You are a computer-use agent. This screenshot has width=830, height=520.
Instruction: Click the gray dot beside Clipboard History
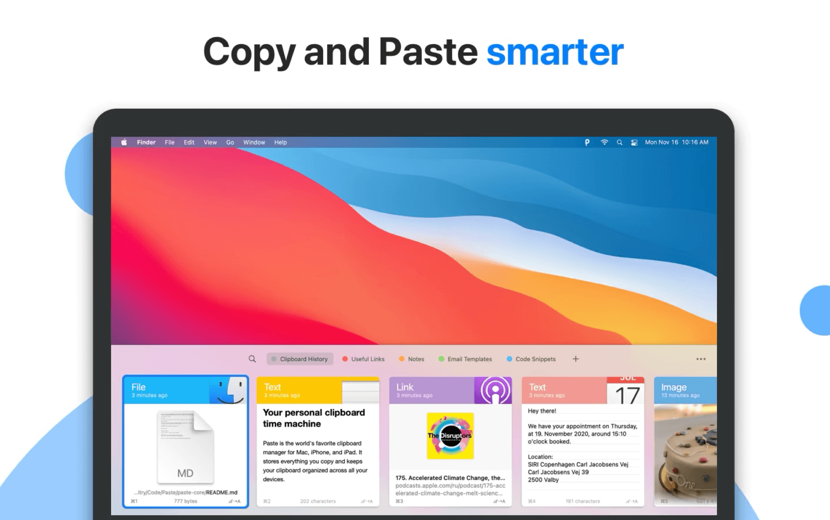pos(274,359)
